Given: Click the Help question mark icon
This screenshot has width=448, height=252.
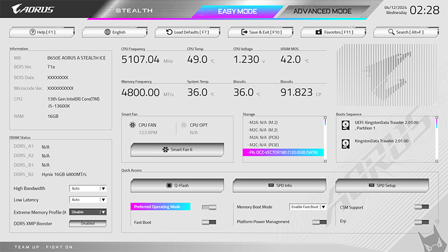Looking at the screenshot, I should (x=32, y=32).
